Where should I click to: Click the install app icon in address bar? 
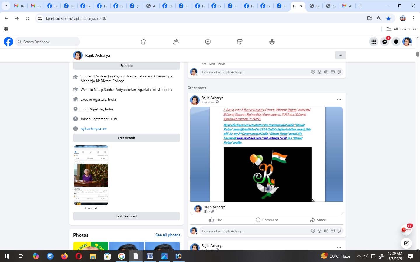[370, 18]
